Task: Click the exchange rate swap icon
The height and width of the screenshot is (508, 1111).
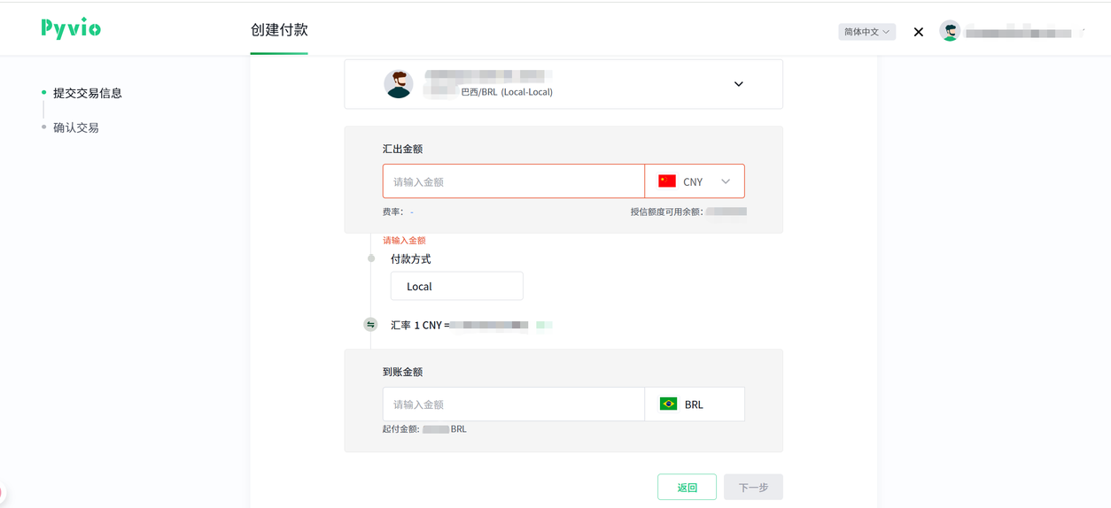Action: click(x=370, y=325)
